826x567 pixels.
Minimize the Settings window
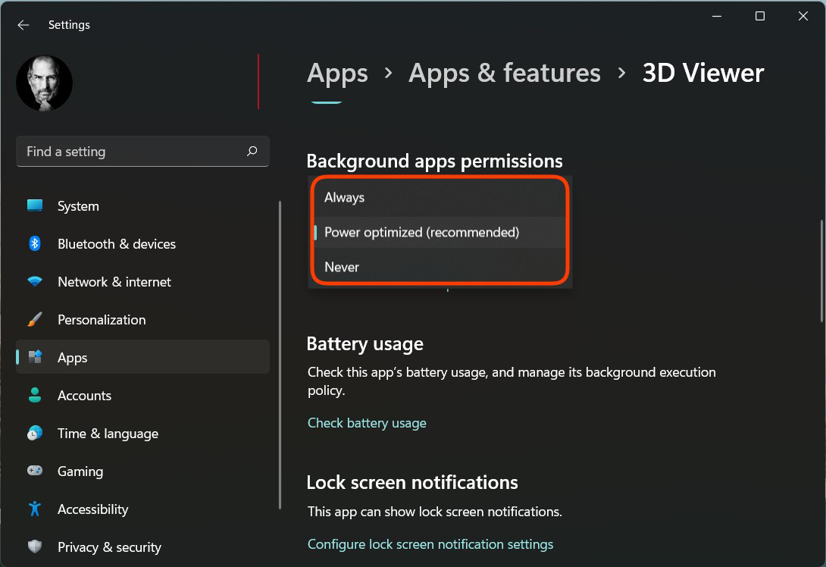(717, 17)
